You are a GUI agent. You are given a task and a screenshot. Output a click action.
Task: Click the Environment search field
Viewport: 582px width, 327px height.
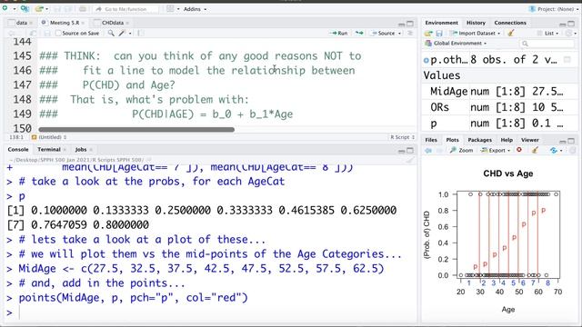coord(547,44)
